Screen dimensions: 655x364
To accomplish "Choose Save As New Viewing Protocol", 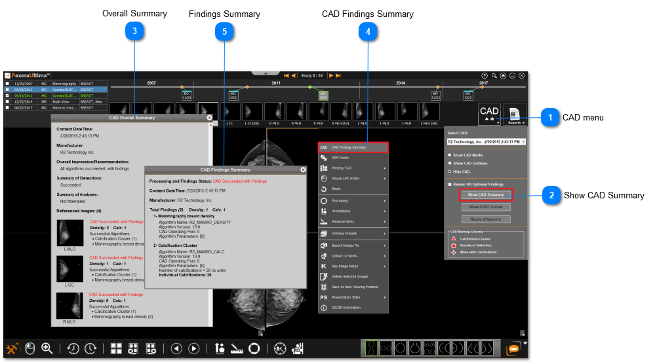I will click(x=353, y=287).
